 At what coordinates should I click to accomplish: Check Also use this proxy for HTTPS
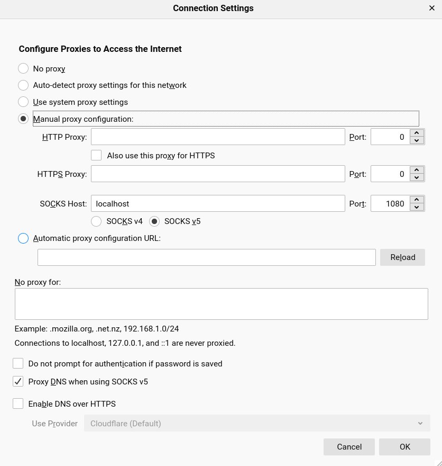pyautogui.click(x=96, y=155)
